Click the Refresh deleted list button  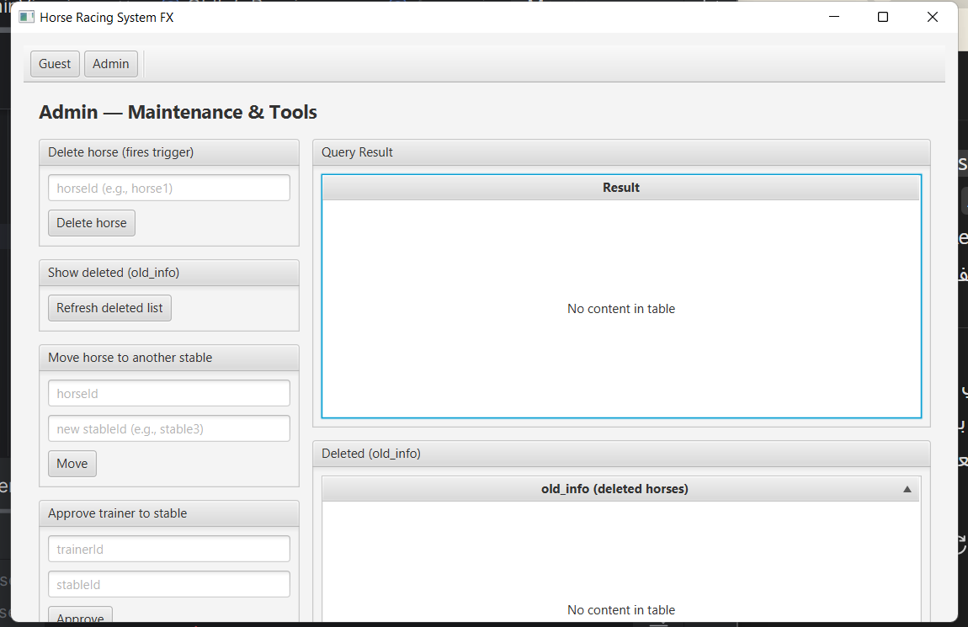109,308
